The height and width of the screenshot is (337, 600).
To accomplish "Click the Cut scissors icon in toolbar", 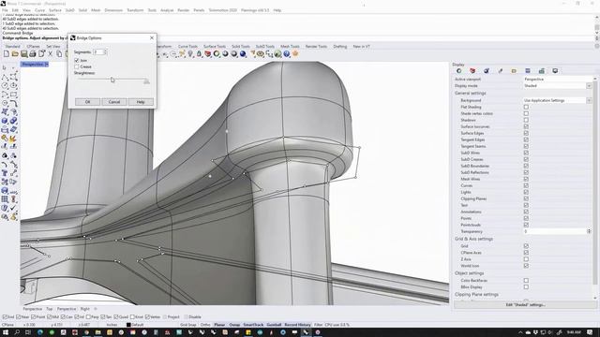I will coord(50,54).
